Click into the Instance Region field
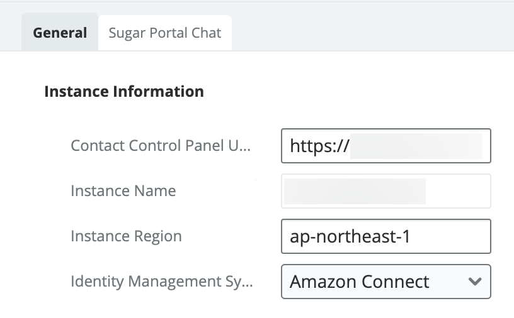Viewport: 514px width, 318px height. point(385,236)
